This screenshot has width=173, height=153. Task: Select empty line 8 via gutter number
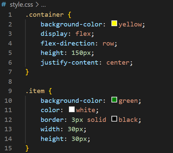[10, 81]
